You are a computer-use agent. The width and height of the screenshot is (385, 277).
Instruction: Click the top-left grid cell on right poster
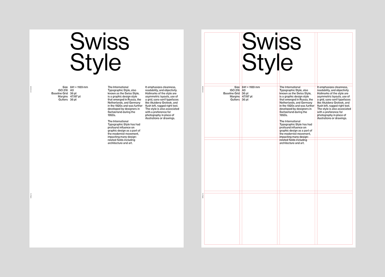click(x=221, y=58)
